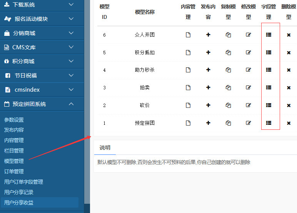
Task: Open content management for 众人开团 model
Action: (188, 35)
